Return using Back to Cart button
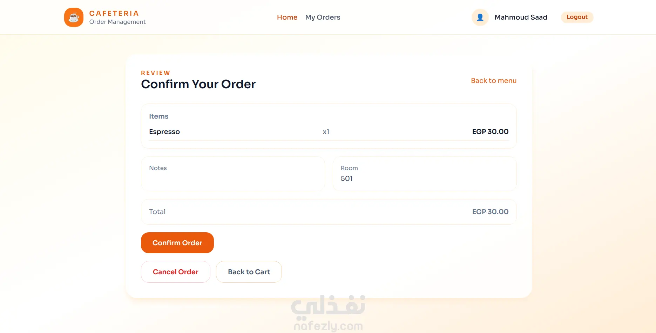The image size is (656, 333). pos(249,272)
